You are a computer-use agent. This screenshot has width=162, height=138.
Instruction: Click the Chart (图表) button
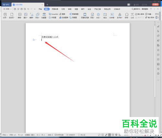(62, 14)
